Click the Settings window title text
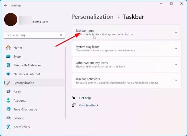 coord(16,6)
